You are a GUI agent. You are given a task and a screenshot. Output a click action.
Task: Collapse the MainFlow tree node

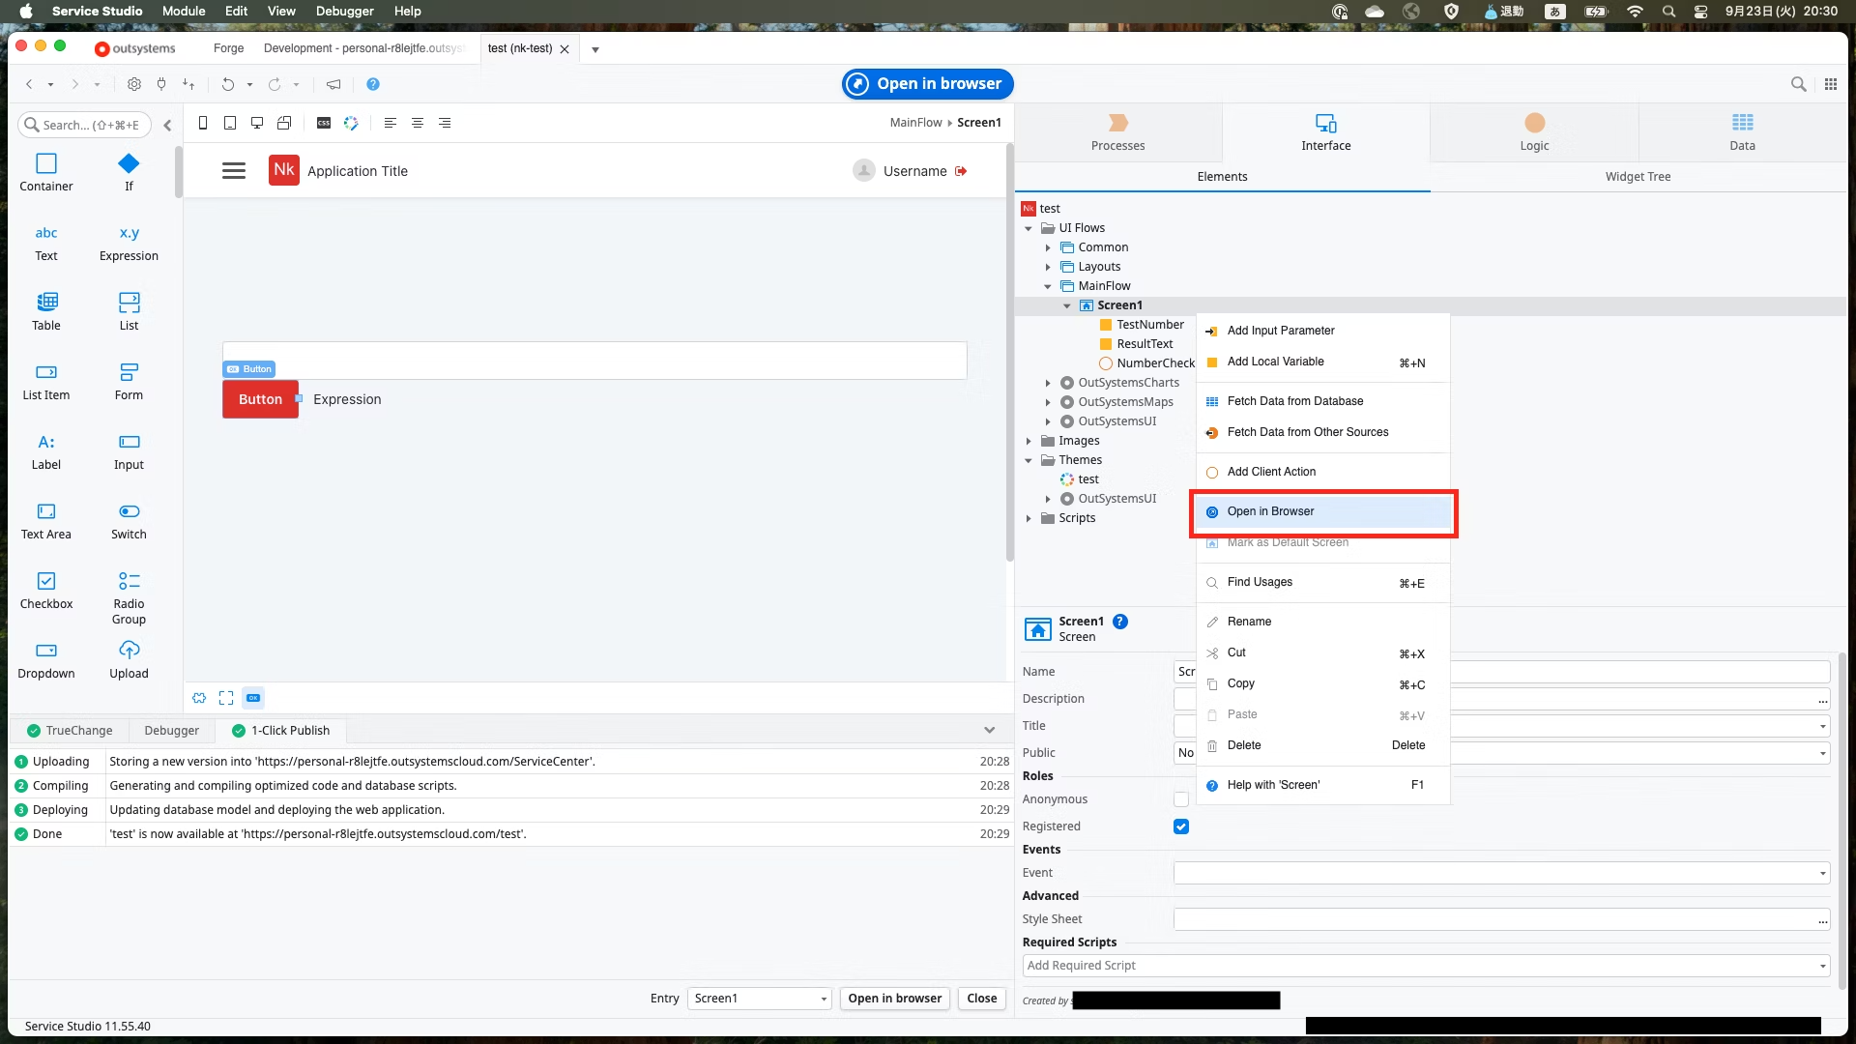coord(1048,286)
